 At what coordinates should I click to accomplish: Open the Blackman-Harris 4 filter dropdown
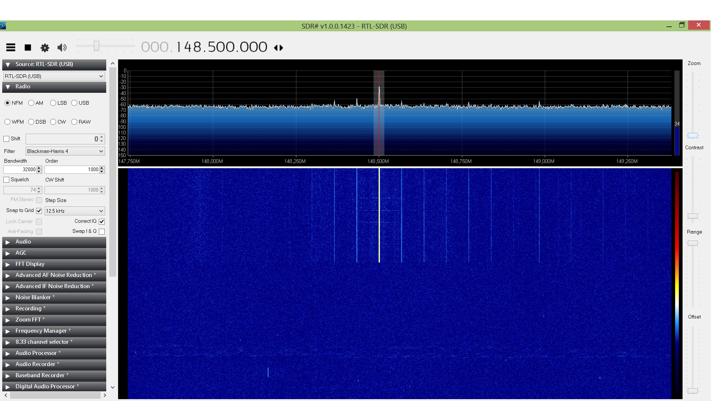(x=65, y=151)
